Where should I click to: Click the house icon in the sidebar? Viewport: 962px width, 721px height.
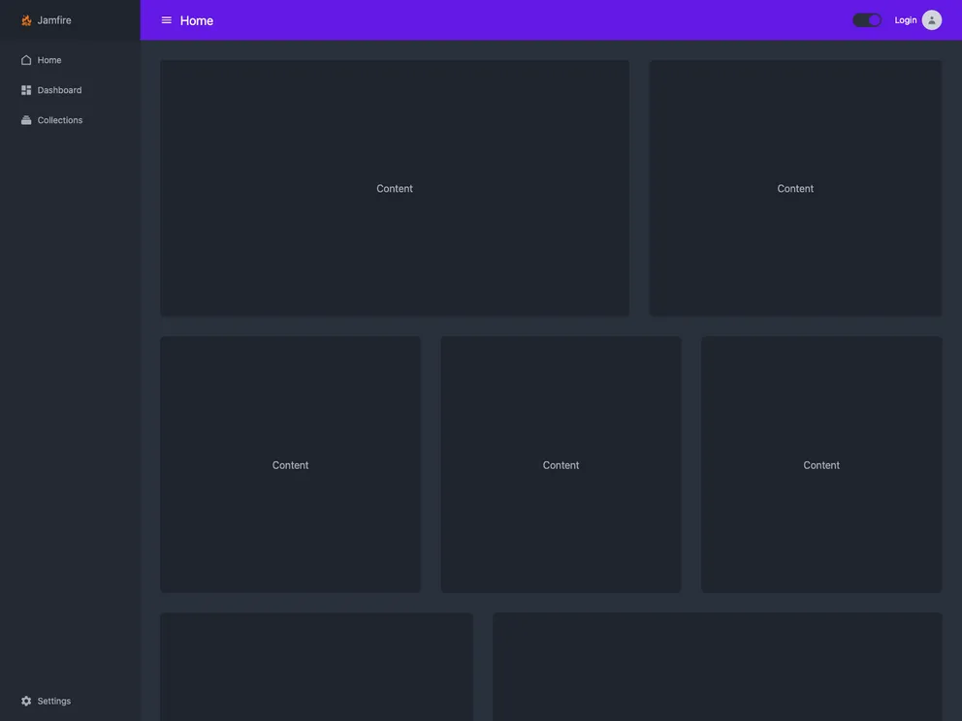click(26, 60)
